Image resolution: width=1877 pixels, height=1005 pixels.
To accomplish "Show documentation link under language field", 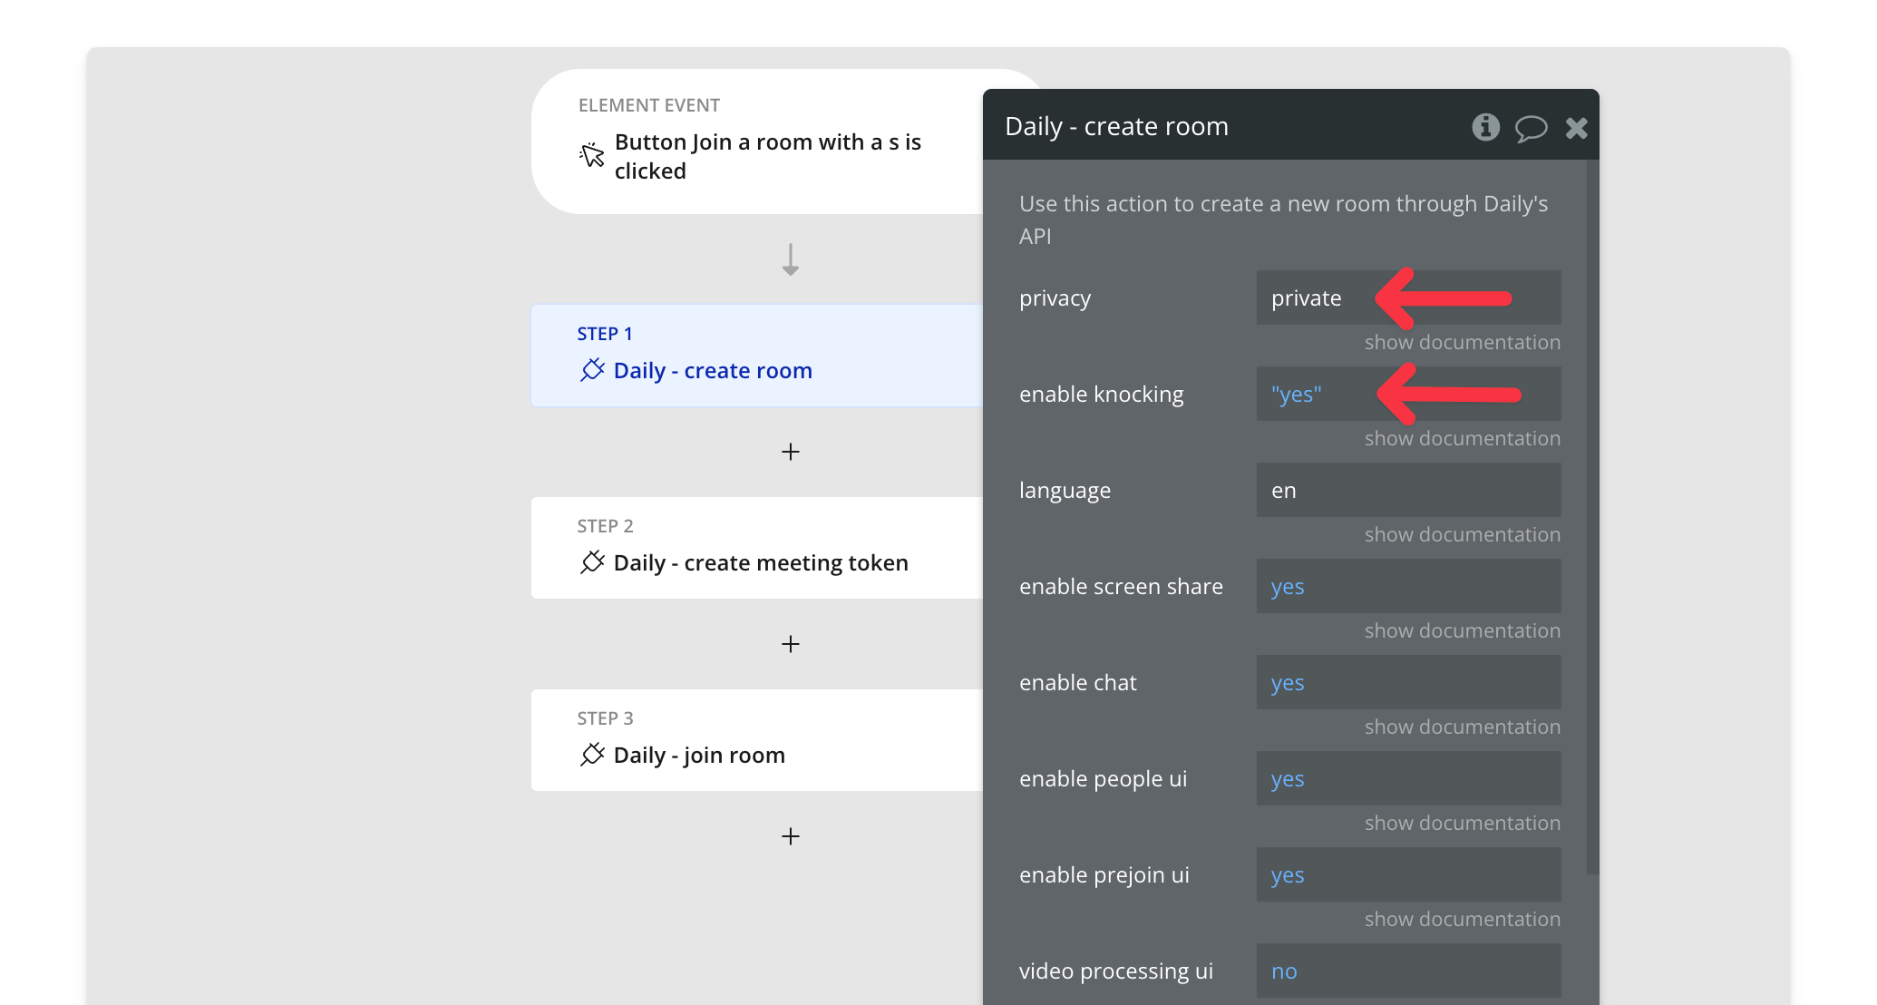I will pyautogui.click(x=1462, y=535).
